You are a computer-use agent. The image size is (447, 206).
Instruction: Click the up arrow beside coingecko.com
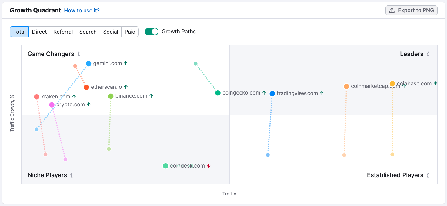click(x=264, y=93)
